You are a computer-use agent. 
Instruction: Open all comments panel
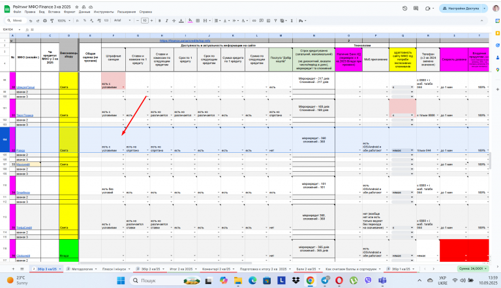pyautogui.click(x=416, y=8)
